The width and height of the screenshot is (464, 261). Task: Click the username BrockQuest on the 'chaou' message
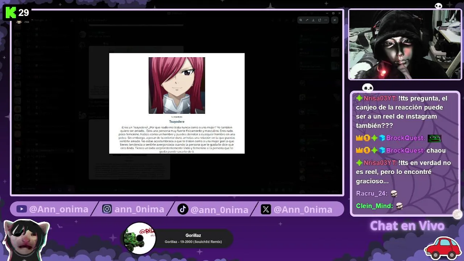pos(405,150)
